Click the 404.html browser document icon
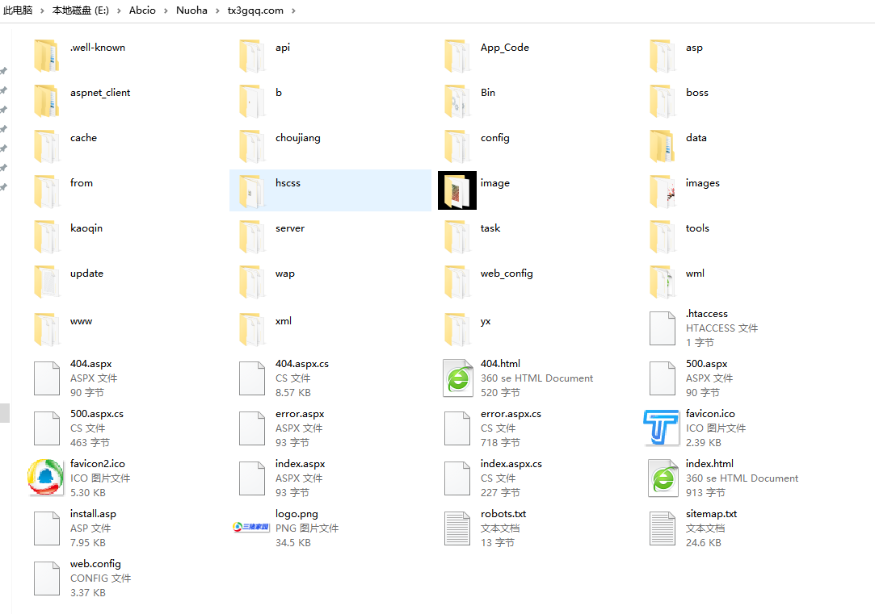Screen dimensions: 875x614 [458, 378]
